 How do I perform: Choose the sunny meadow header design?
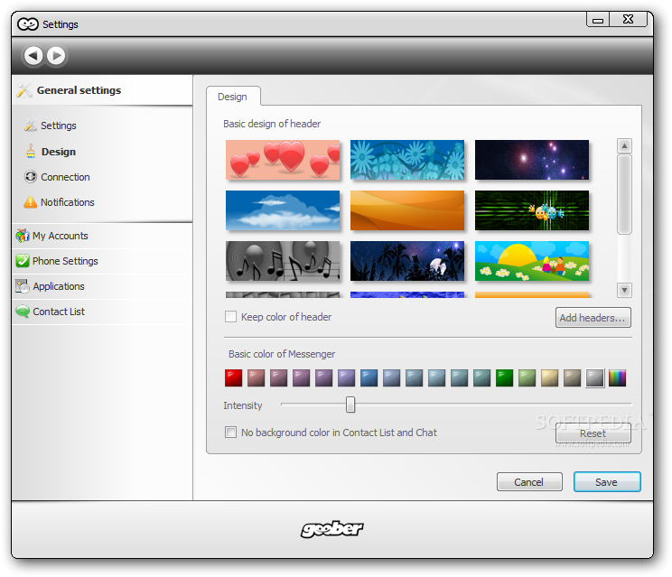(x=532, y=261)
